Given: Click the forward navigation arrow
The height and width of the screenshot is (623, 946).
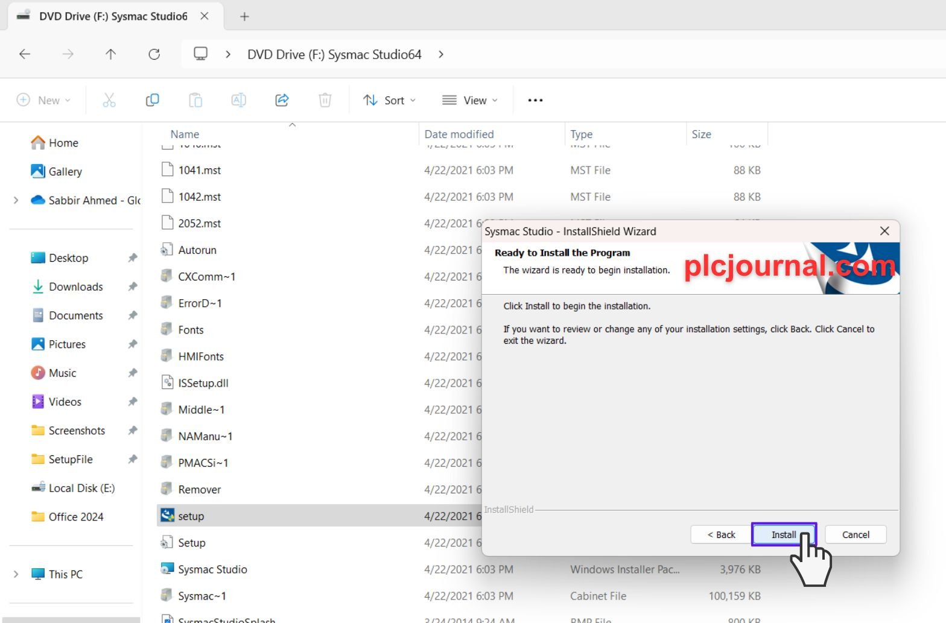Looking at the screenshot, I should tap(68, 54).
